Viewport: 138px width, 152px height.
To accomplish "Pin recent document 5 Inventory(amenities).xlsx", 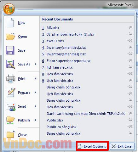I will tap(130, 54).
